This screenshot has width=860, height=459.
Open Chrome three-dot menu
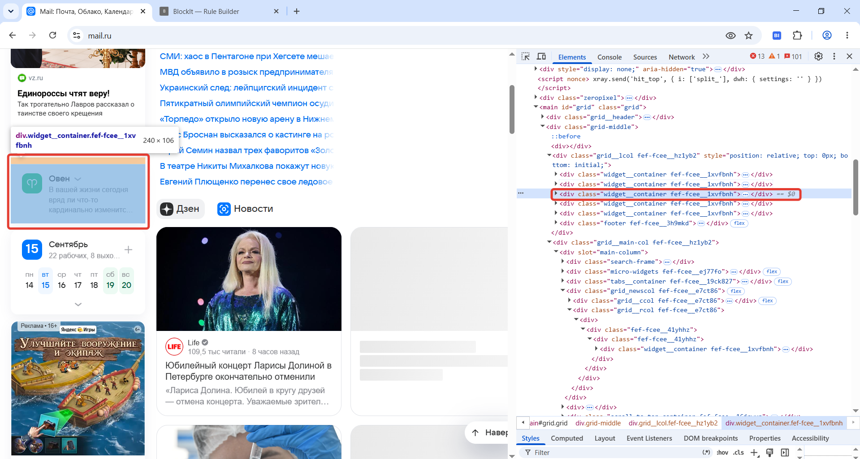pyautogui.click(x=847, y=35)
